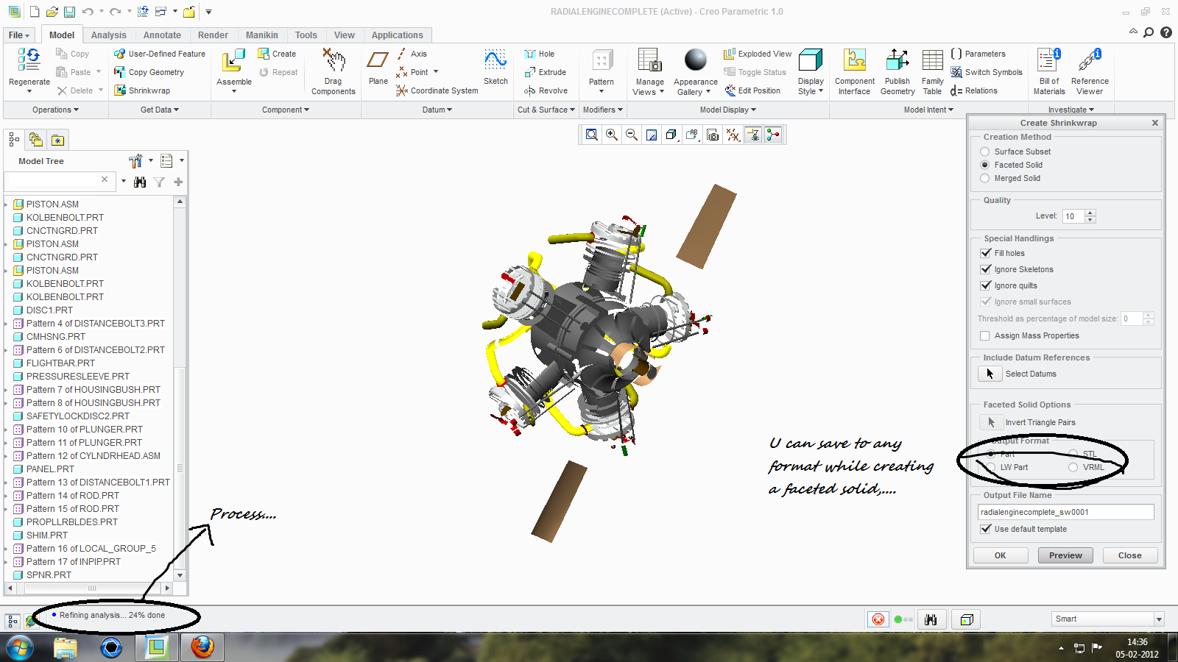Toggle Ignore Skeletons checkbox

pyautogui.click(x=986, y=269)
